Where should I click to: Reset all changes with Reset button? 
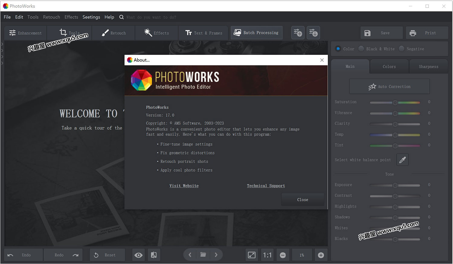point(108,255)
